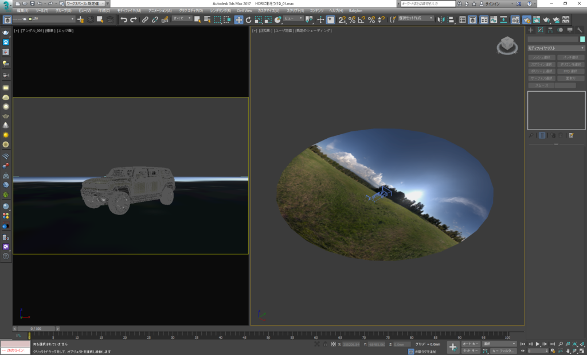587x355 pixels.
Task: Toggle the selection lock padlock icon
Action: pos(325,344)
